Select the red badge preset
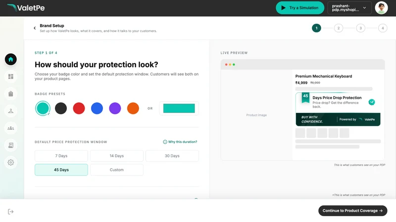This screenshot has width=396, height=222. 79,108
